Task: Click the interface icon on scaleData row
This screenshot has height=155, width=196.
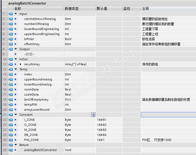Action: click(x=11, y=94)
